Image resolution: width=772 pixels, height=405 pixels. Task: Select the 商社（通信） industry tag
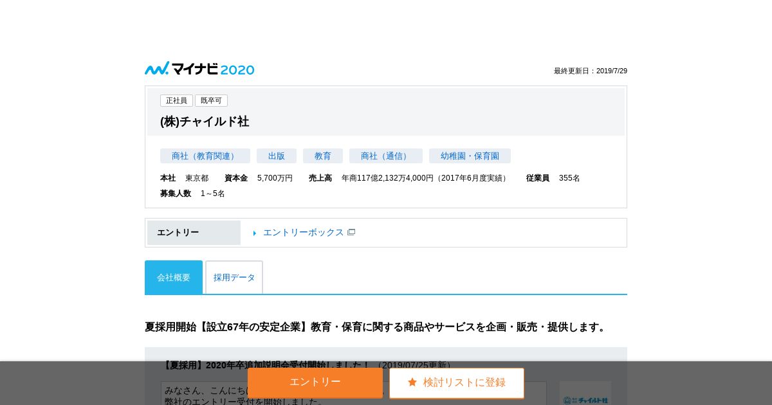386,156
